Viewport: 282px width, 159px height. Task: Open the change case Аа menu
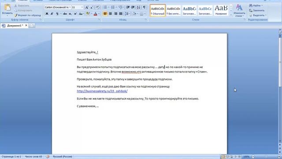[81, 14]
